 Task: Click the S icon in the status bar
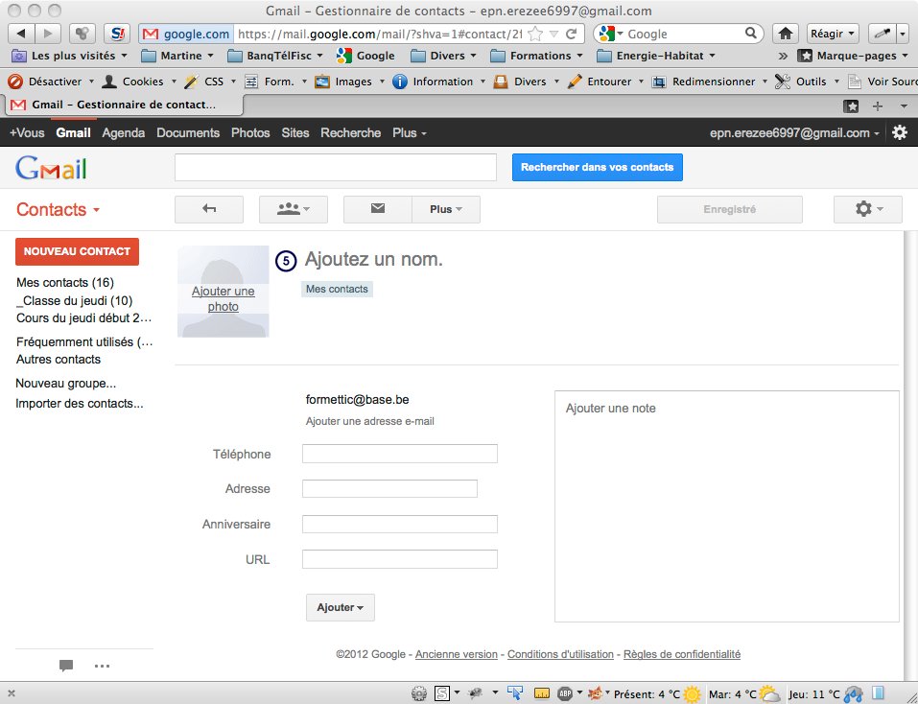click(442, 694)
